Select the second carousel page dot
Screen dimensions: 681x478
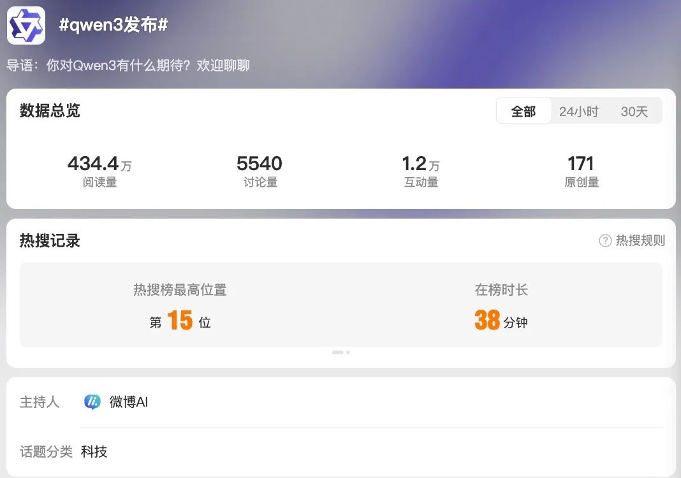(348, 352)
